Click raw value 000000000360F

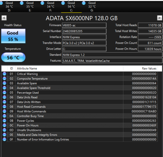[144, 125]
